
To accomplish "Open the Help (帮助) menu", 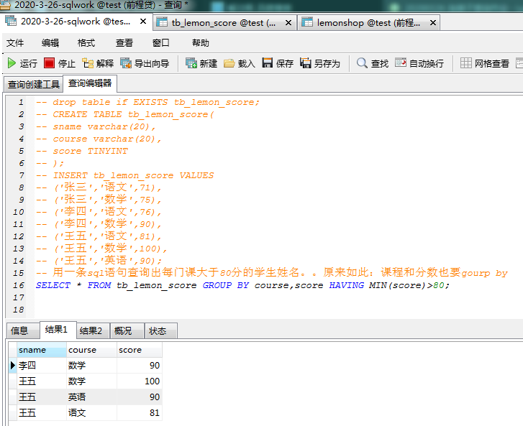I will [x=201, y=43].
